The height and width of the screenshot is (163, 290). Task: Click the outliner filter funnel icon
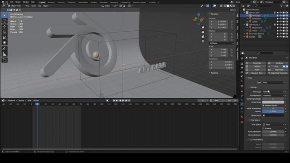click(282, 6)
